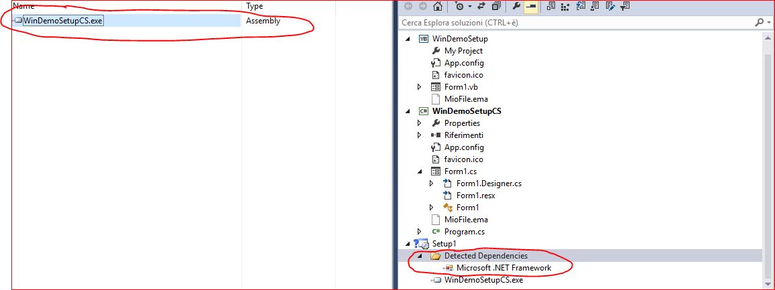Screen dimensions: 775x290
Task: Select the Detected Dependencies folder
Action: click(x=486, y=256)
